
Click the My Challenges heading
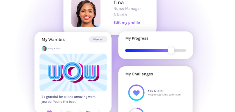coord(139,74)
